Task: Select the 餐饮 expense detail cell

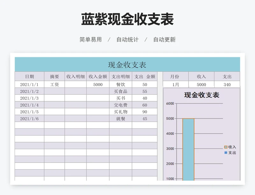Action: coord(120,84)
